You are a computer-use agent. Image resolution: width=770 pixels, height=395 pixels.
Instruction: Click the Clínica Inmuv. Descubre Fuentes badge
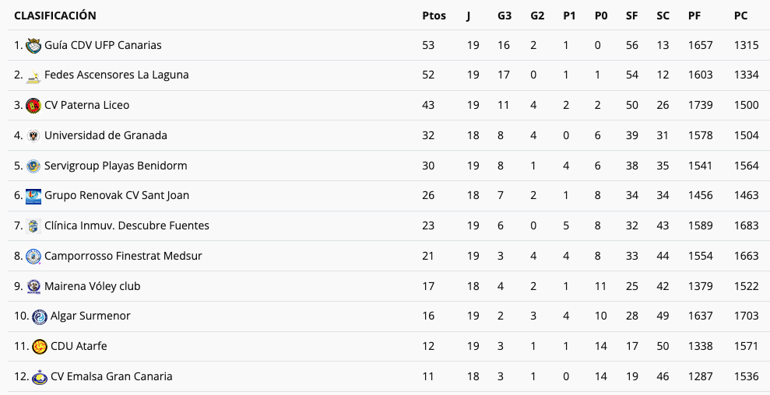[33, 226]
